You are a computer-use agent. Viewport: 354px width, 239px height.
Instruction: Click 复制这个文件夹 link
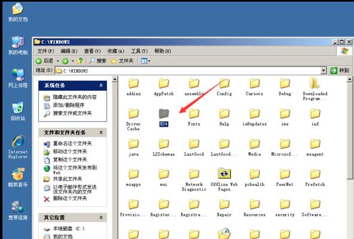(x=70, y=160)
